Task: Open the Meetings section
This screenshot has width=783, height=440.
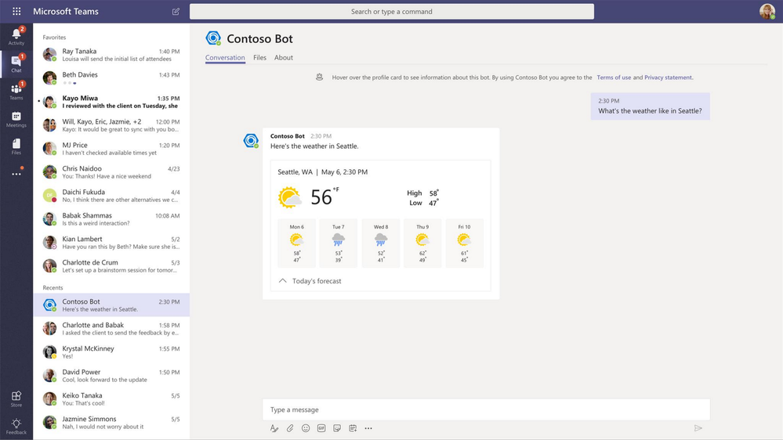Action: [x=16, y=119]
